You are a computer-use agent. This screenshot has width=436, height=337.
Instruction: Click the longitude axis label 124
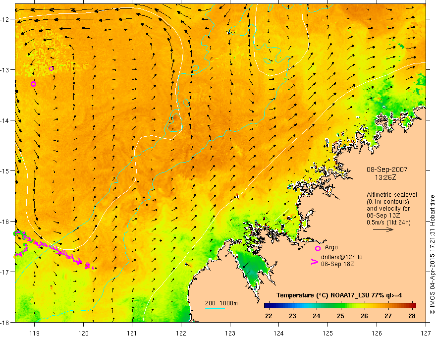coord(279,333)
